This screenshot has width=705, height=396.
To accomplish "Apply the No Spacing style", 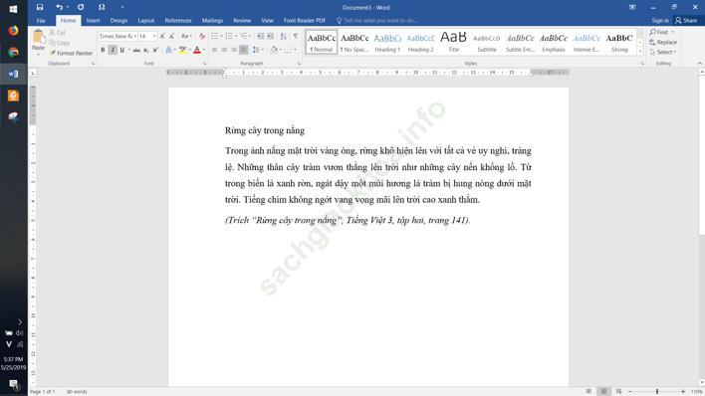I will (354, 42).
